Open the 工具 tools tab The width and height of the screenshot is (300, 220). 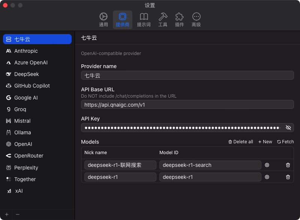point(163,20)
